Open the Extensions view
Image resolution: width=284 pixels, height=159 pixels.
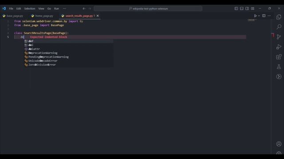tap(279, 57)
